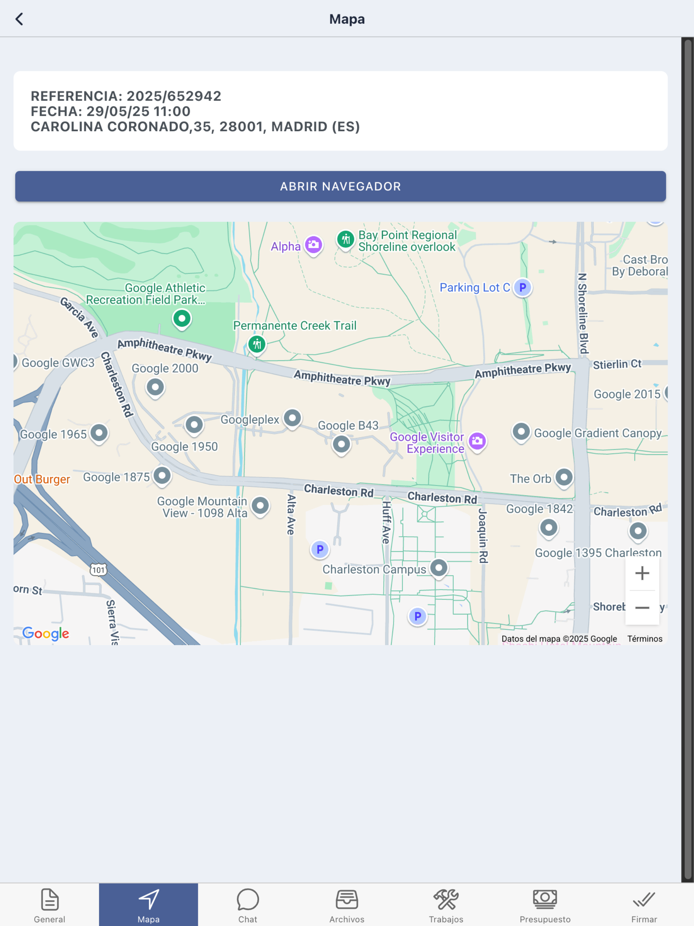Click the N Shoreline Blvd label
The width and height of the screenshot is (694, 926).
(x=583, y=314)
